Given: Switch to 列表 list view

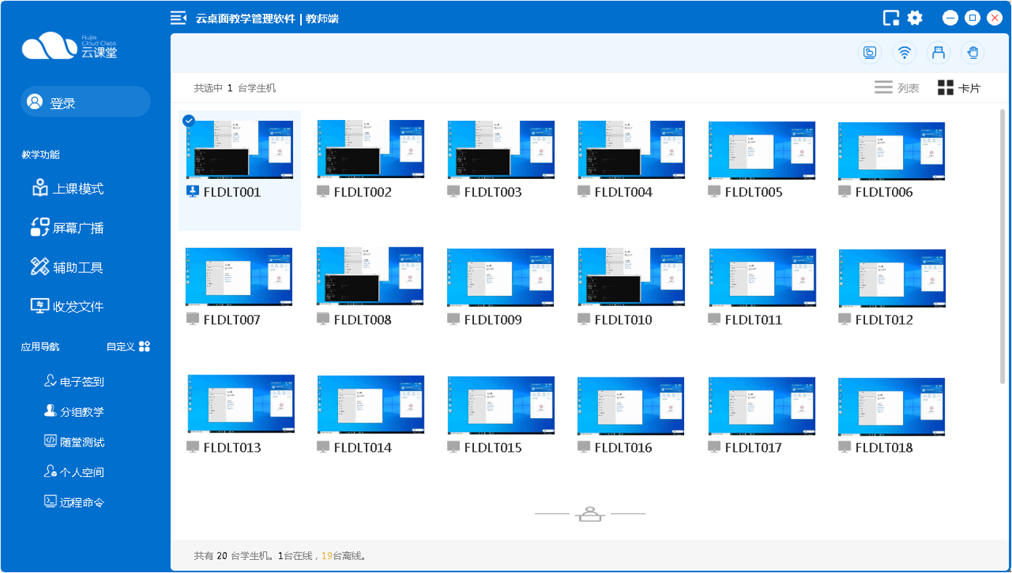Looking at the screenshot, I should tap(896, 88).
